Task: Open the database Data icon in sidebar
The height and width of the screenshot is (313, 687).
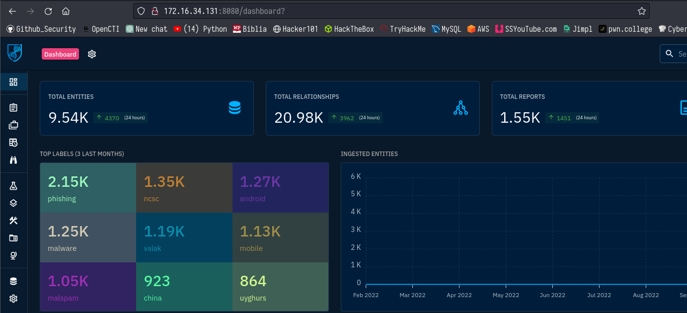Action: (13, 281)
